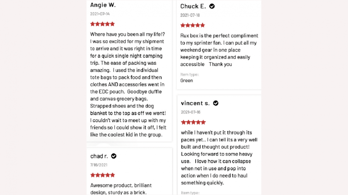Click the five-star rating on Angie W.'s review
Image resolution: width=348 pixels, height=195 pixels.
pos(102,24)
